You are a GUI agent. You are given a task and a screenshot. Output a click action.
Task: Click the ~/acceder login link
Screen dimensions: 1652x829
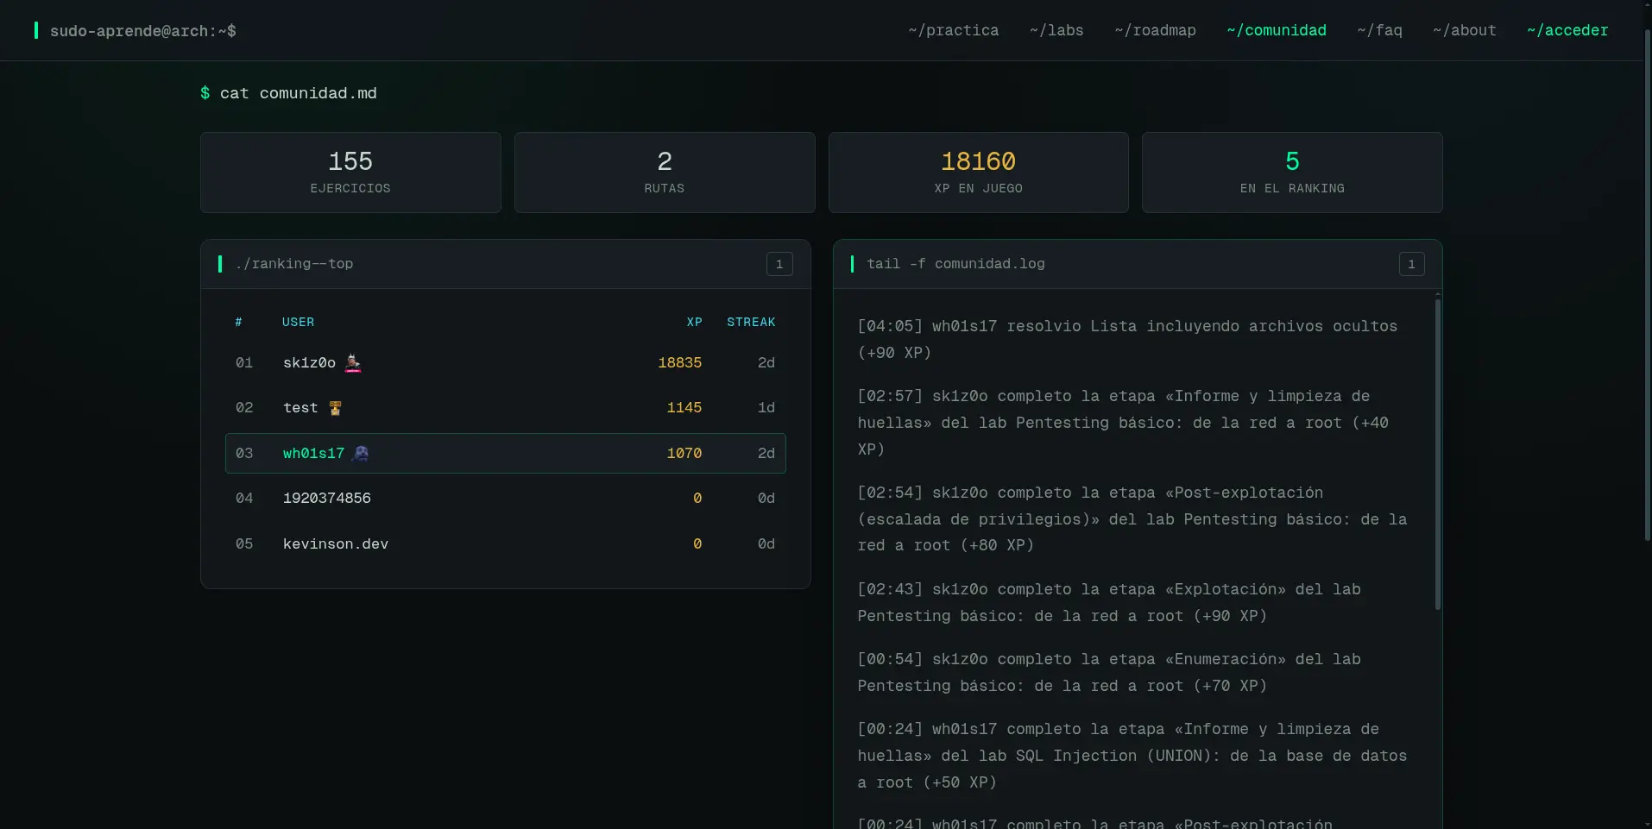[1567, 30]
